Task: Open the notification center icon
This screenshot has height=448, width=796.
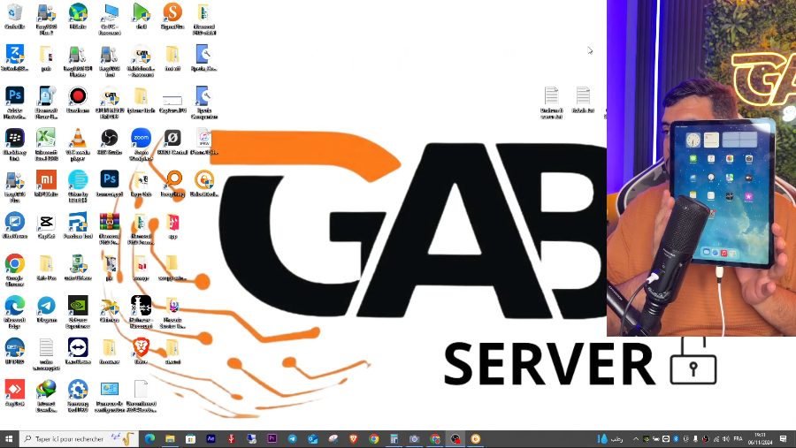Action: pos(784,439)
